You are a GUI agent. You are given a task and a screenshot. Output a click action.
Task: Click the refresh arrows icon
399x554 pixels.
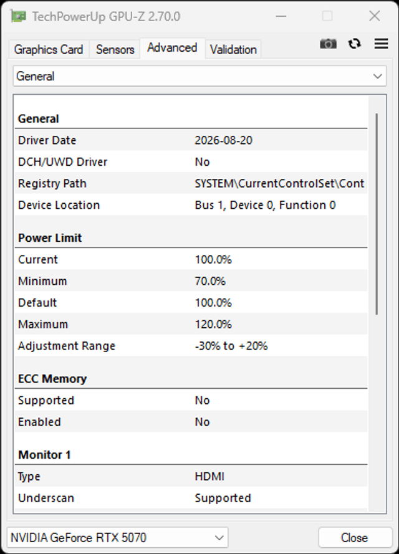point(355,44)
